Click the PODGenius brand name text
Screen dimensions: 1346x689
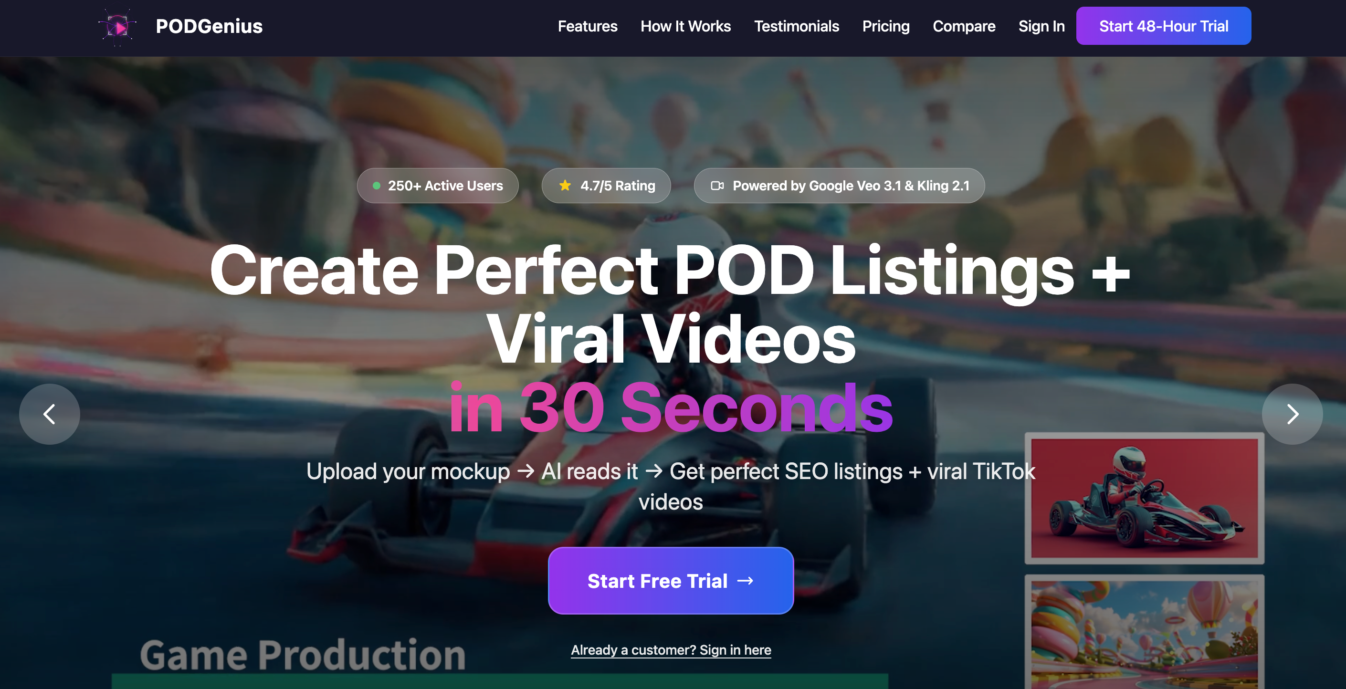209,26
